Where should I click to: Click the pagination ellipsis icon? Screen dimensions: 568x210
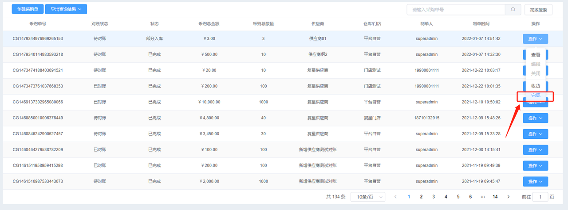[482, 197]
